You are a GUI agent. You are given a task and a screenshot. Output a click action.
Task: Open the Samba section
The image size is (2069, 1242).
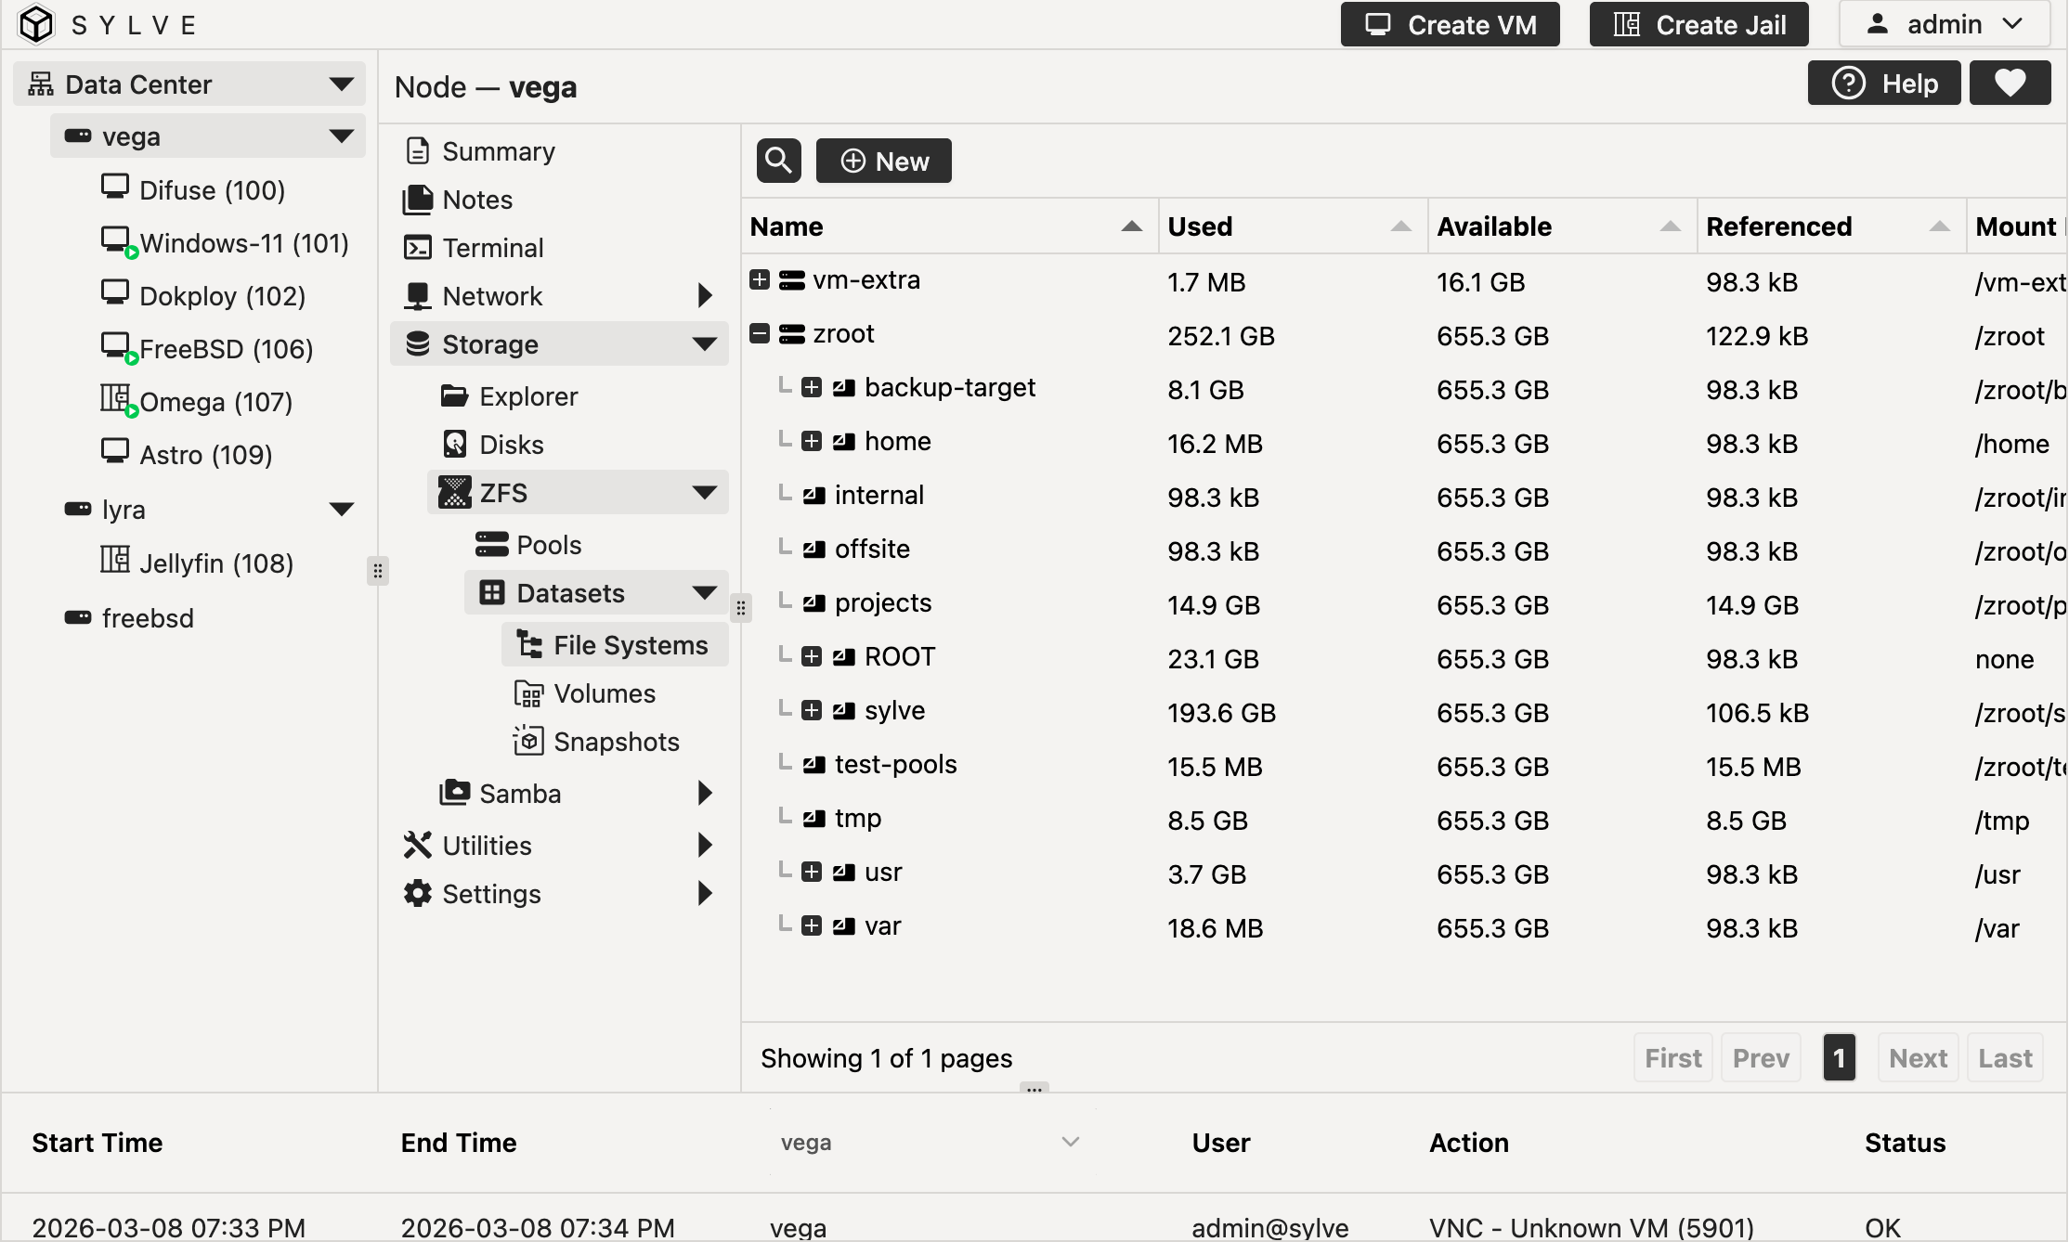[x=520, y=793]
